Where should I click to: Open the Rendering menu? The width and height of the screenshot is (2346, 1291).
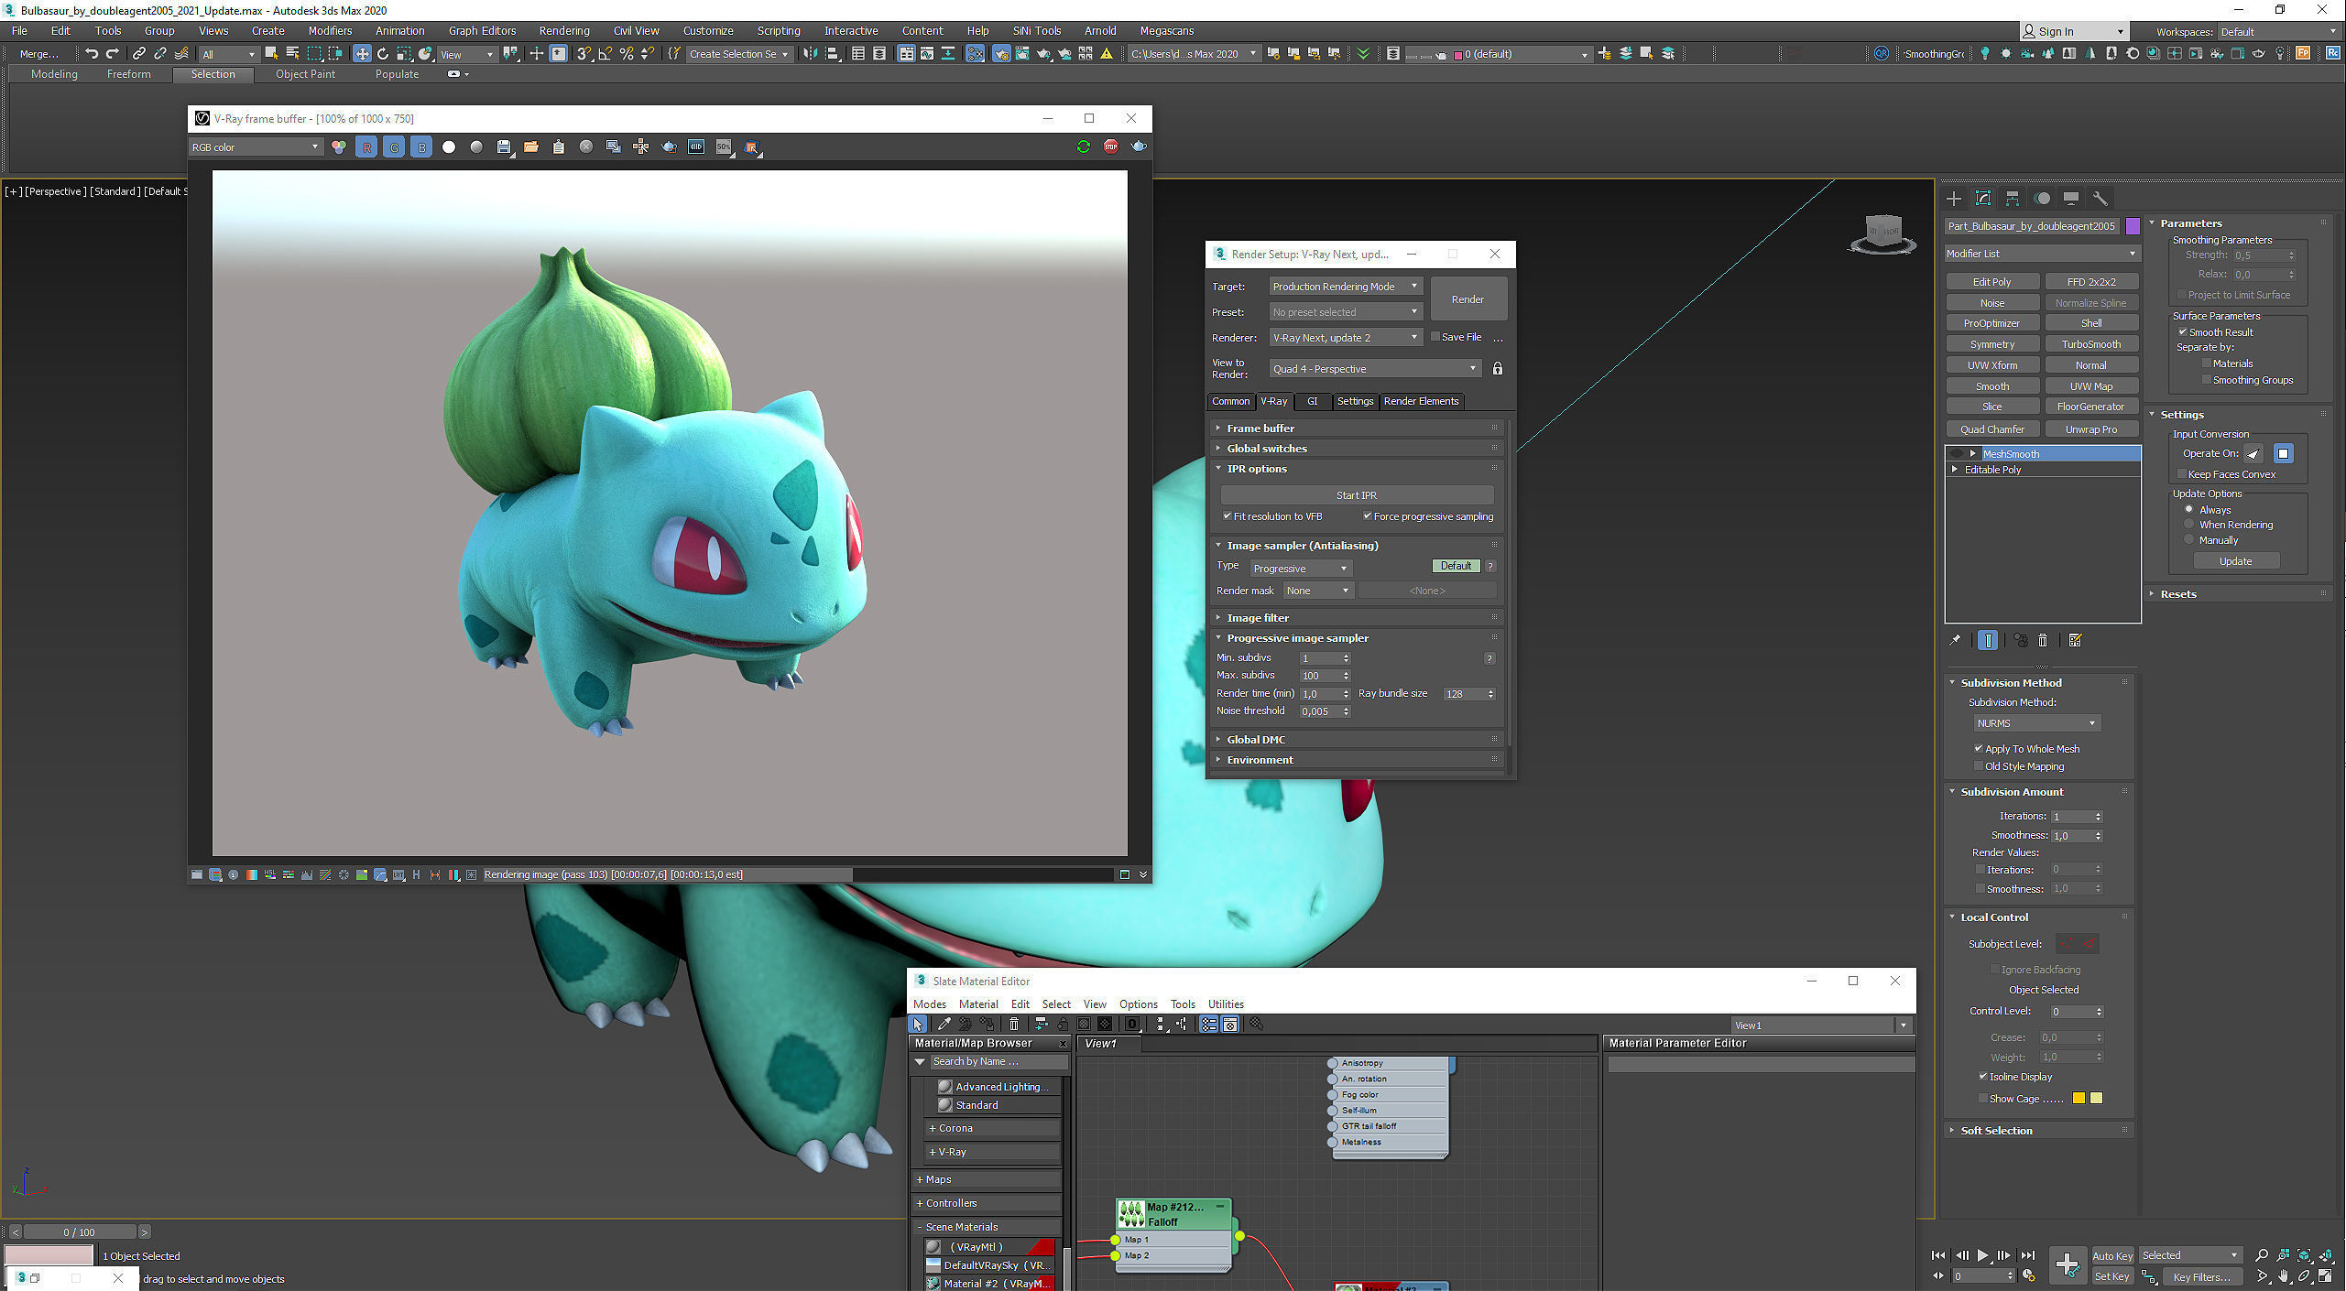point(564,31)
